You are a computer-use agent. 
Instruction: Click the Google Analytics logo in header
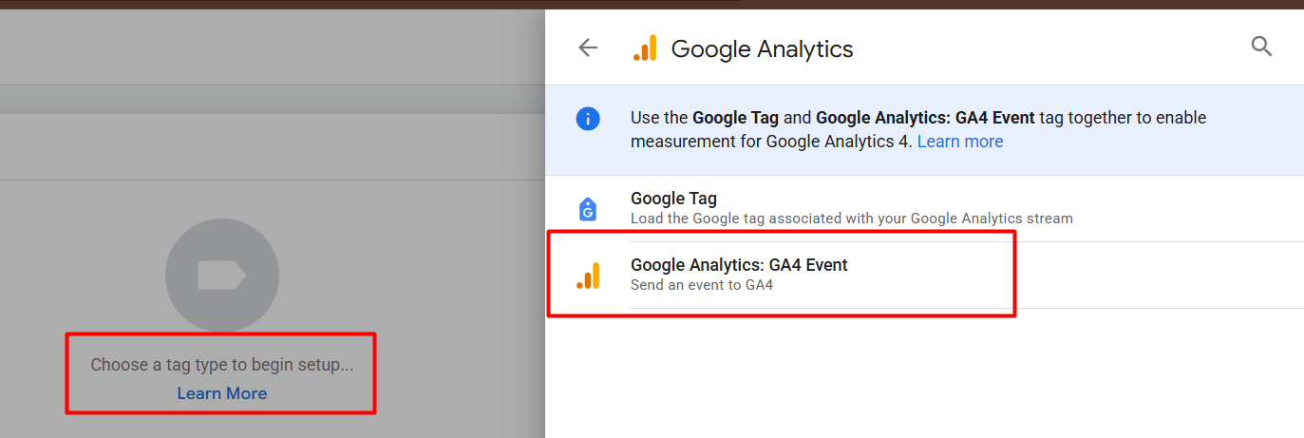click(x=644, y=48)
